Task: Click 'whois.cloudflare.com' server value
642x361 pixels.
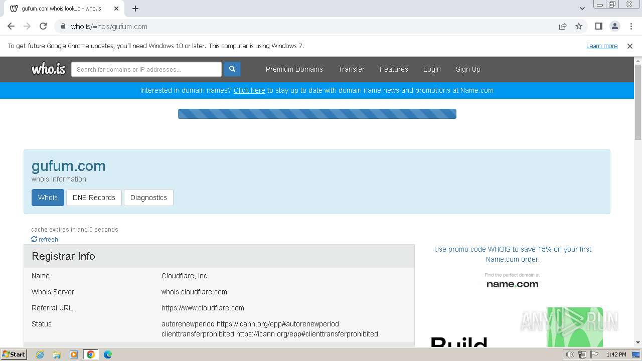Action: pyautogui.click(x=194, y=292)
